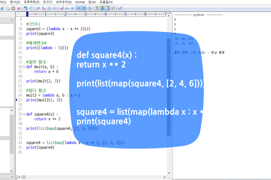
Task: Click the context Help pointer icon
Action: point(120,8)
